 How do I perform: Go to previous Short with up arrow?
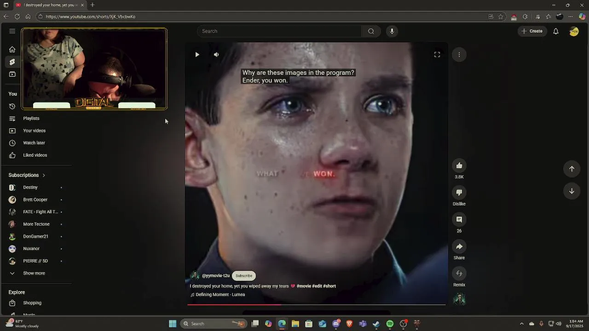click(x=572, y=169)
